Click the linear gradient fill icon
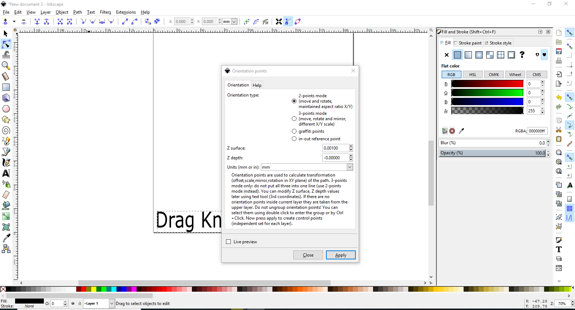Viewport: 575px width, 310px height. pos(468,55)
